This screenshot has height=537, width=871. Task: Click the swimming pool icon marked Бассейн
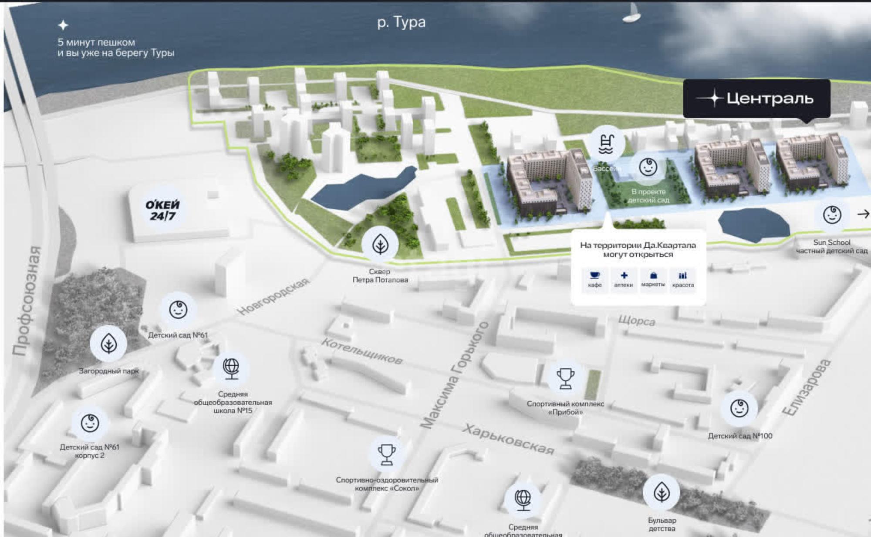pos(606,144)
